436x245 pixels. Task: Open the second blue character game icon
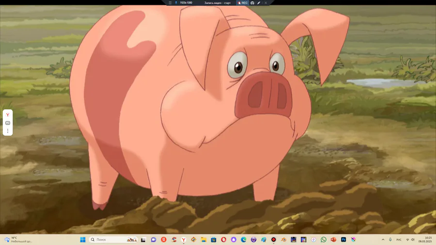coord(304,240)
